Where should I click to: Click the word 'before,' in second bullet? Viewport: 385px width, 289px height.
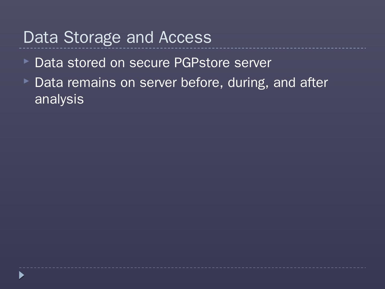coord(202,82)
